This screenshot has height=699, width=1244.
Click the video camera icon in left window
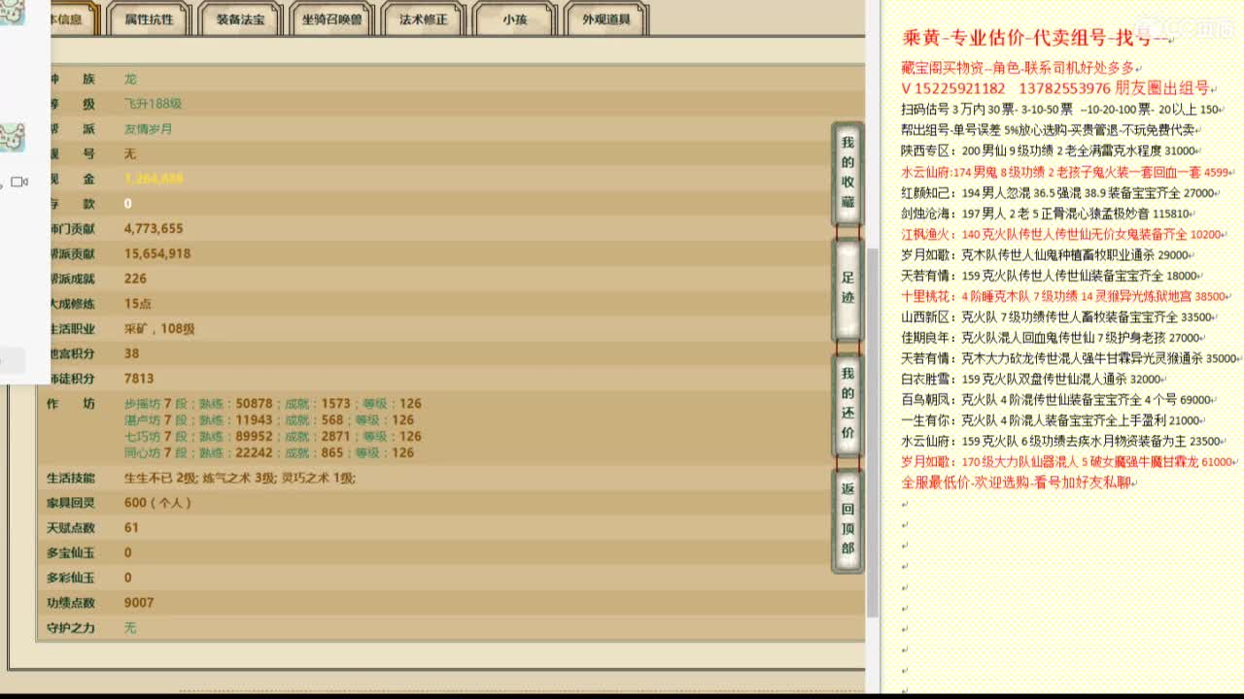[19, 182]
